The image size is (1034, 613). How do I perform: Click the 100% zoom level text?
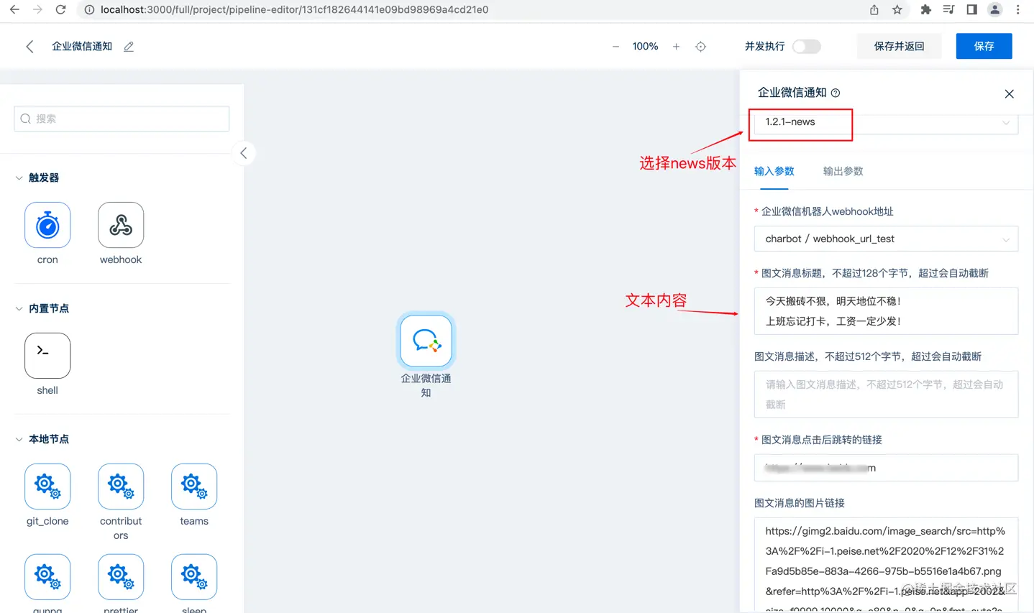645,47
